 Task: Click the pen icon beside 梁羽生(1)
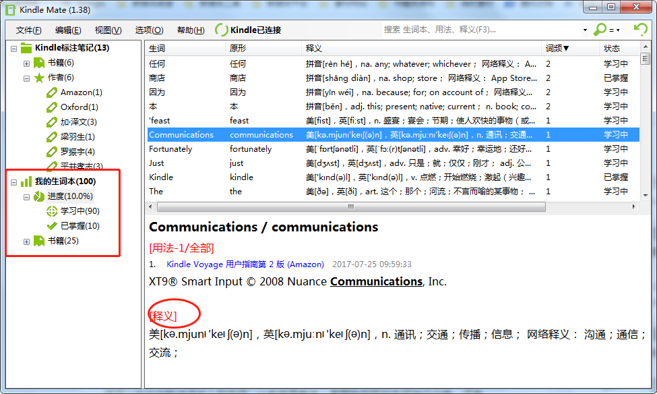click(x=51, y=137)
